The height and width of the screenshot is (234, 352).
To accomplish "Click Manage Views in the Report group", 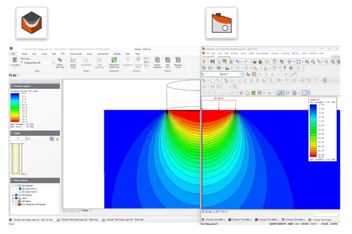I will pyautogui.click(x=178, y=63).
